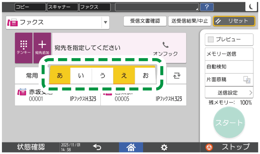The image size is (260, 154).
Task: Tap メモリー送信 setting
Action: point(229,54)
